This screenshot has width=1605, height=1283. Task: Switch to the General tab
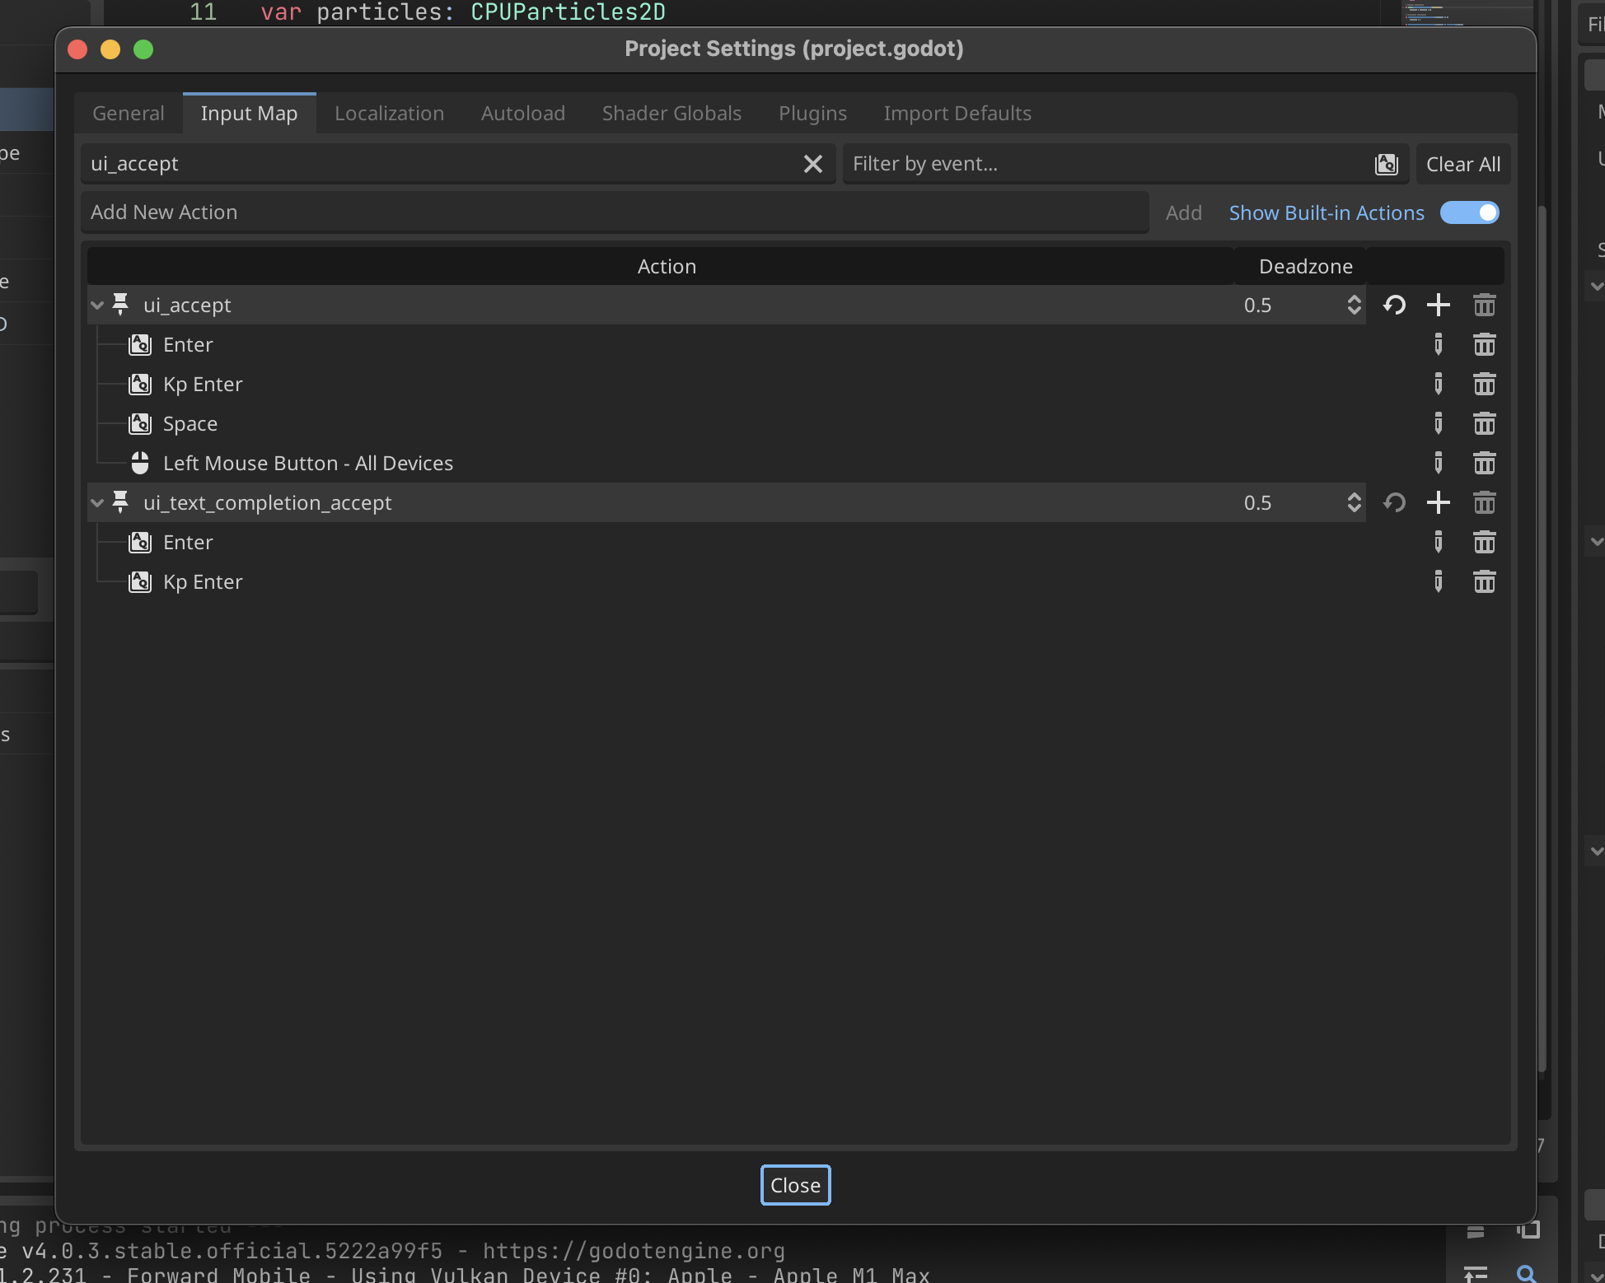tap(129, 114)
